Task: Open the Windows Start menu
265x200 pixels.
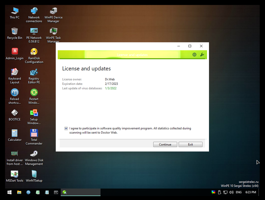Action: pos(9,192)
